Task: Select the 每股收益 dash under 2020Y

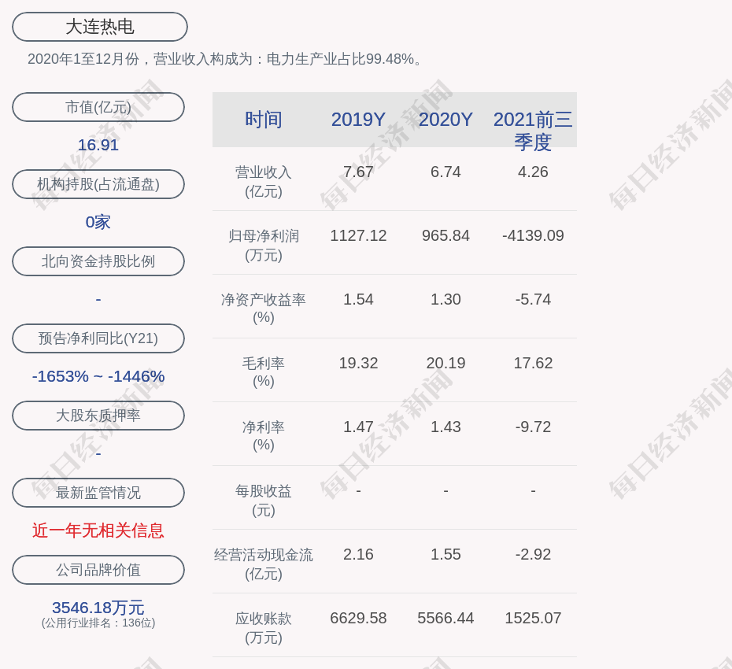Action: click(x=445, y=490)
